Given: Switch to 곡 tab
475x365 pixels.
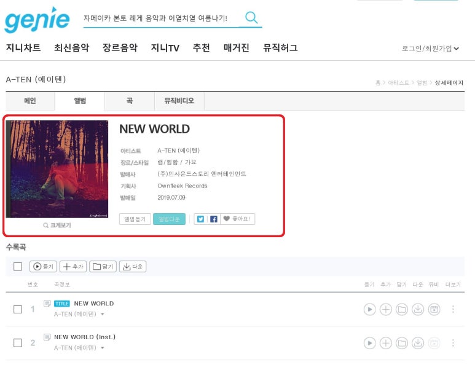Looking at the screenshot, I should pyautogui.click(x=130, y=101).
